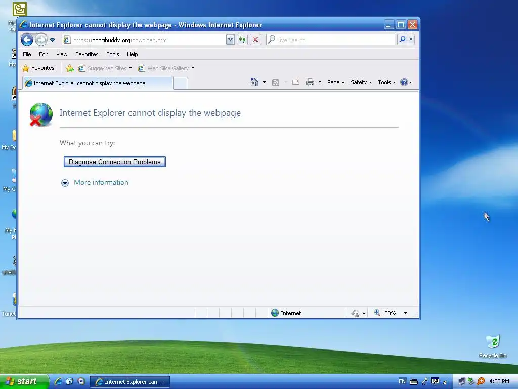518x389 pixels.
Task: Open the recent pages dropdown beside Forward
Action: pos(52,40)
